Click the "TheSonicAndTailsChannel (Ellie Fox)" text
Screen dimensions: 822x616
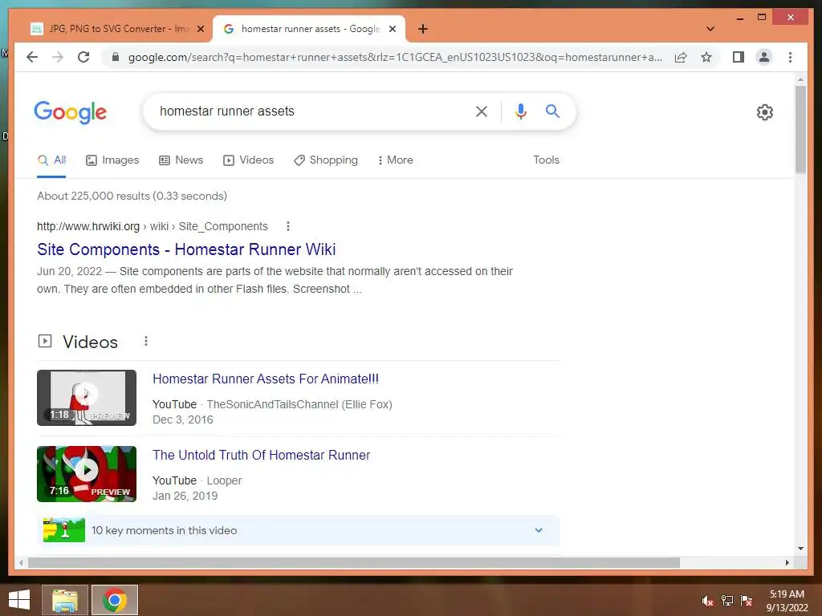tap(299, 404)
